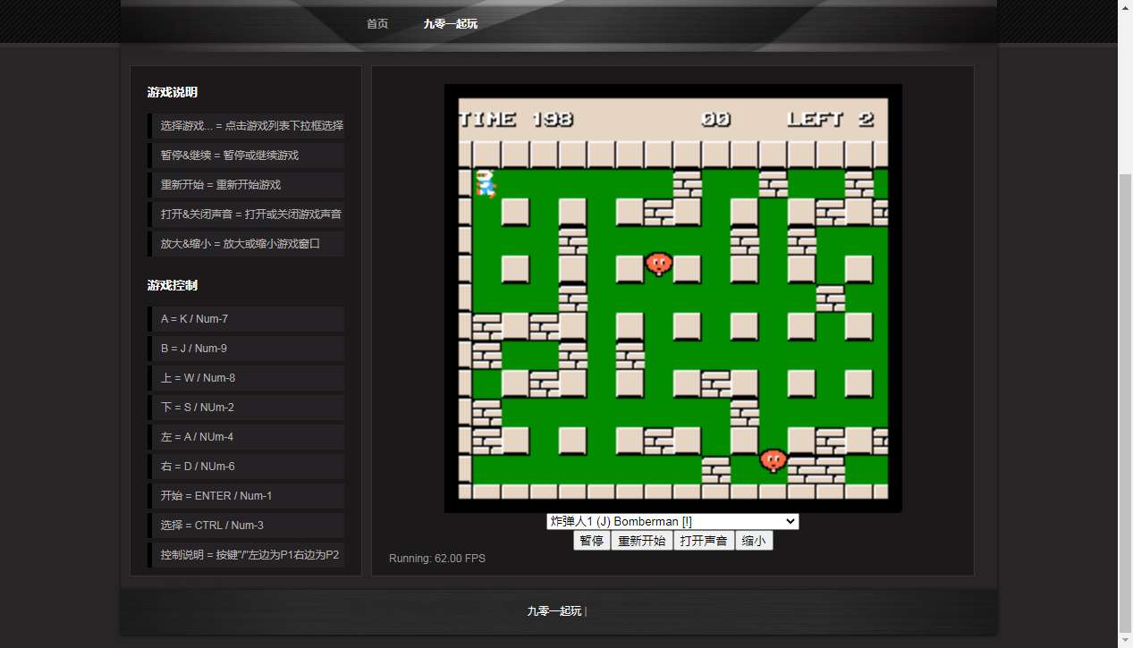Click the 打开声音 sound button
The width and height of the screenshot is (1133, 648).
[x=704, y=541]
